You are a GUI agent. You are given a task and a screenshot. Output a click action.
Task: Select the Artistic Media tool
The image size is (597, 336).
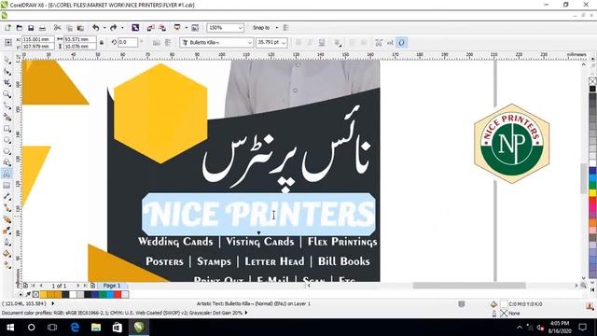pyautogui.click(x=7, y=117)
